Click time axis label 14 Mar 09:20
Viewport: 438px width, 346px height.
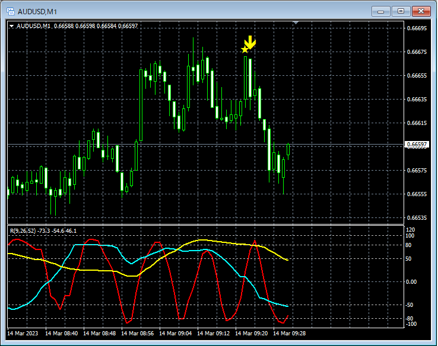[252, 333]
